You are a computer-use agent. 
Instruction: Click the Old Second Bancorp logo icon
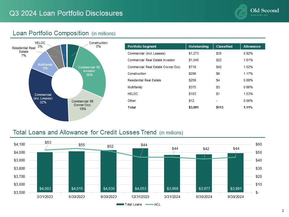(241, 12)
